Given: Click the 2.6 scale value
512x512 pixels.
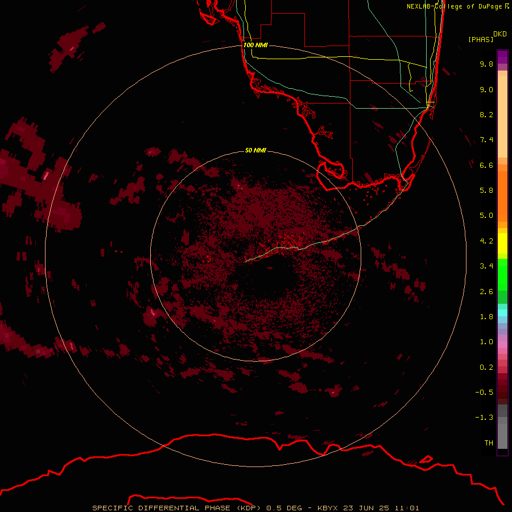Looking at the screenshot, I should pos(486,292).
